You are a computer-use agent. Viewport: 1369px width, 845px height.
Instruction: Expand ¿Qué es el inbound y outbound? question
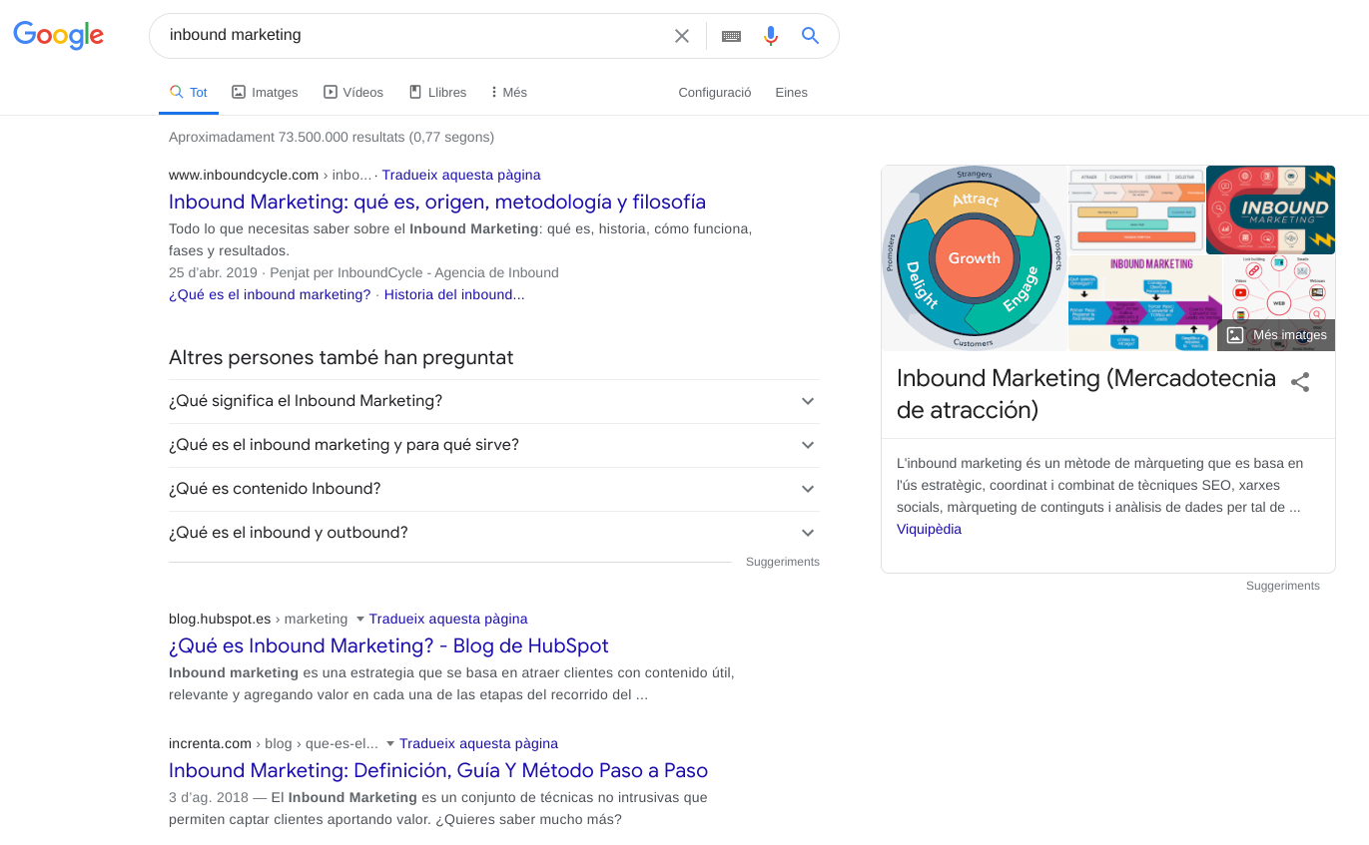tap(494, 533)
